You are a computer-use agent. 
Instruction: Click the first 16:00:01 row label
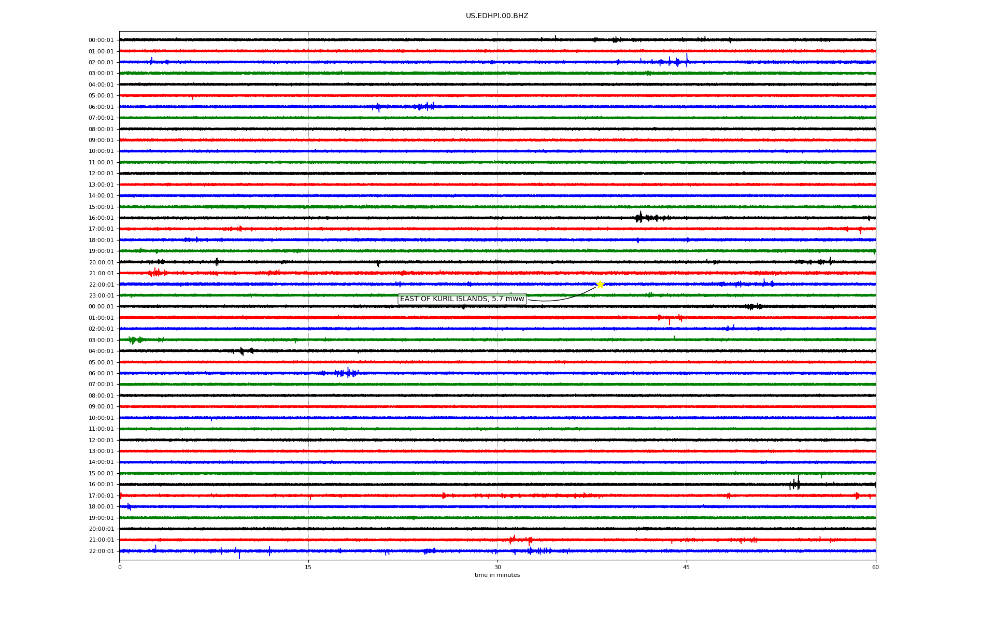click(x=101, y=218)
